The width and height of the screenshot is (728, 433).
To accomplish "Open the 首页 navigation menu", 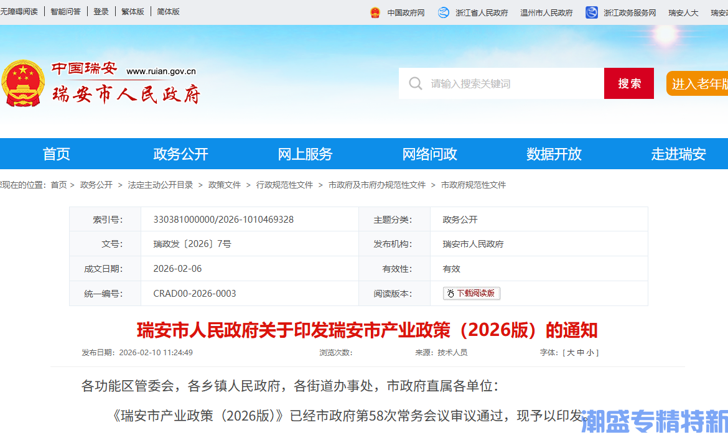I will click(56, 154).
